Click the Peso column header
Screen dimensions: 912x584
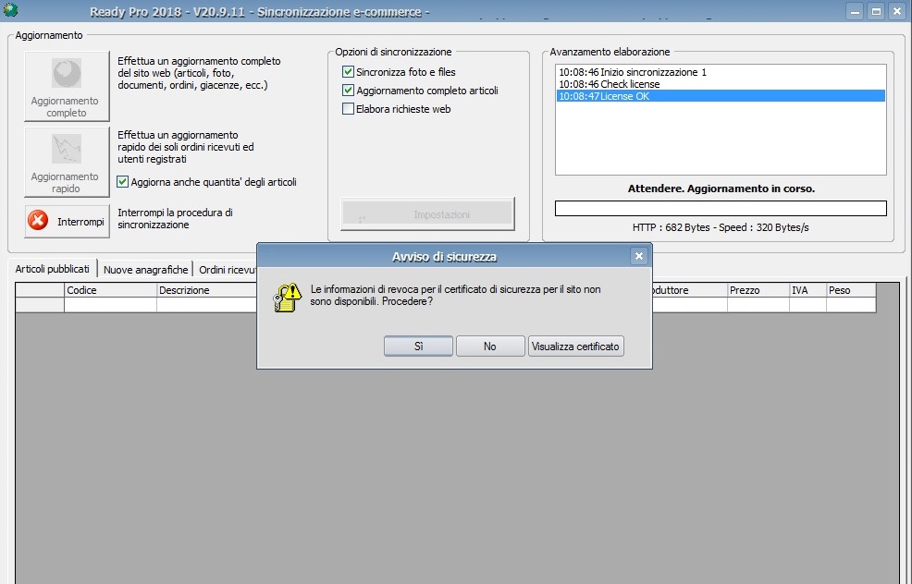click(x=851, y=290)
